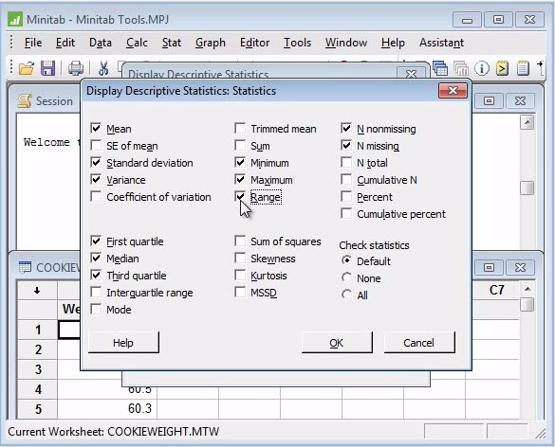Uncheck N nonmissing

[x=346, y=128]
